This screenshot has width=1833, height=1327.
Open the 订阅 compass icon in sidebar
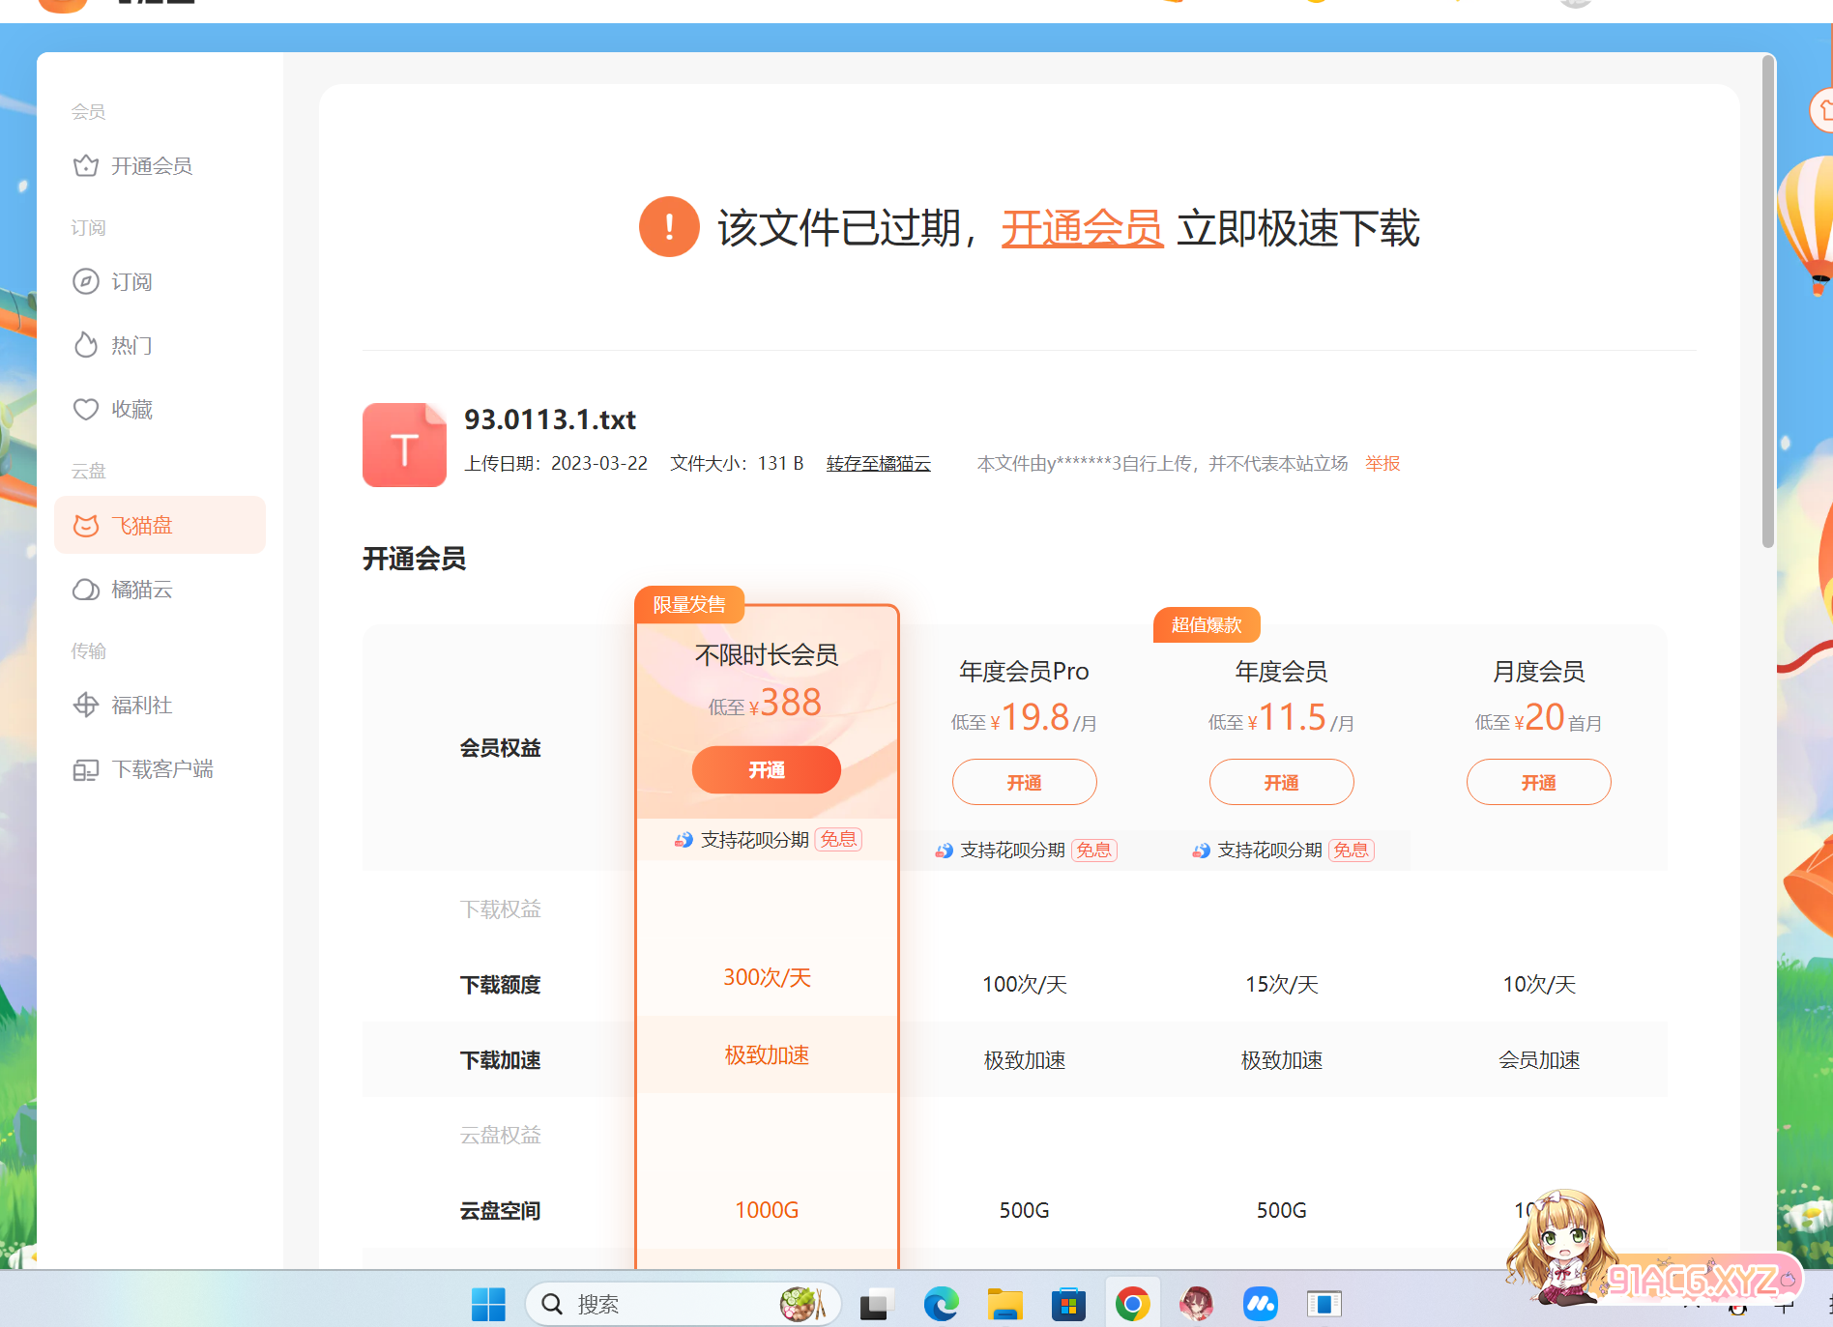[86, 281]
